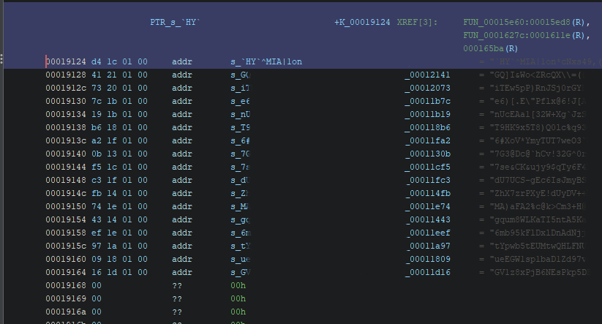The image size is (602, 324).
Task: Click the _00011fc3 label
Action: tap(427, 180)
